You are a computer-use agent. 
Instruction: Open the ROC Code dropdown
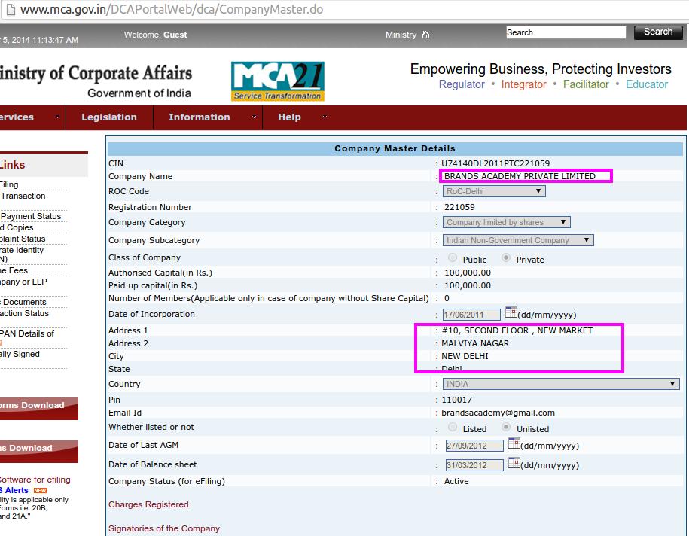494,191
